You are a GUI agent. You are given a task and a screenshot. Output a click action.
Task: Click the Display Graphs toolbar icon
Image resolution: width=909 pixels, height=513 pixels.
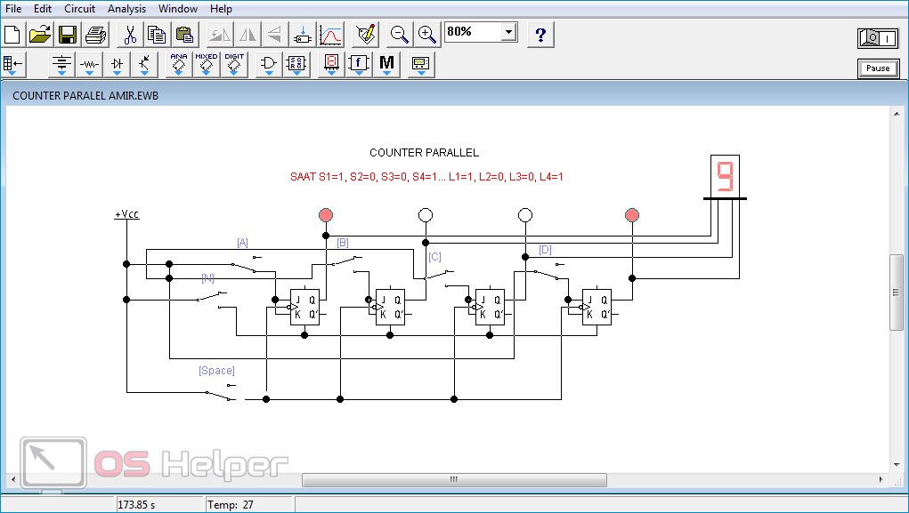[x=331, y=35]
